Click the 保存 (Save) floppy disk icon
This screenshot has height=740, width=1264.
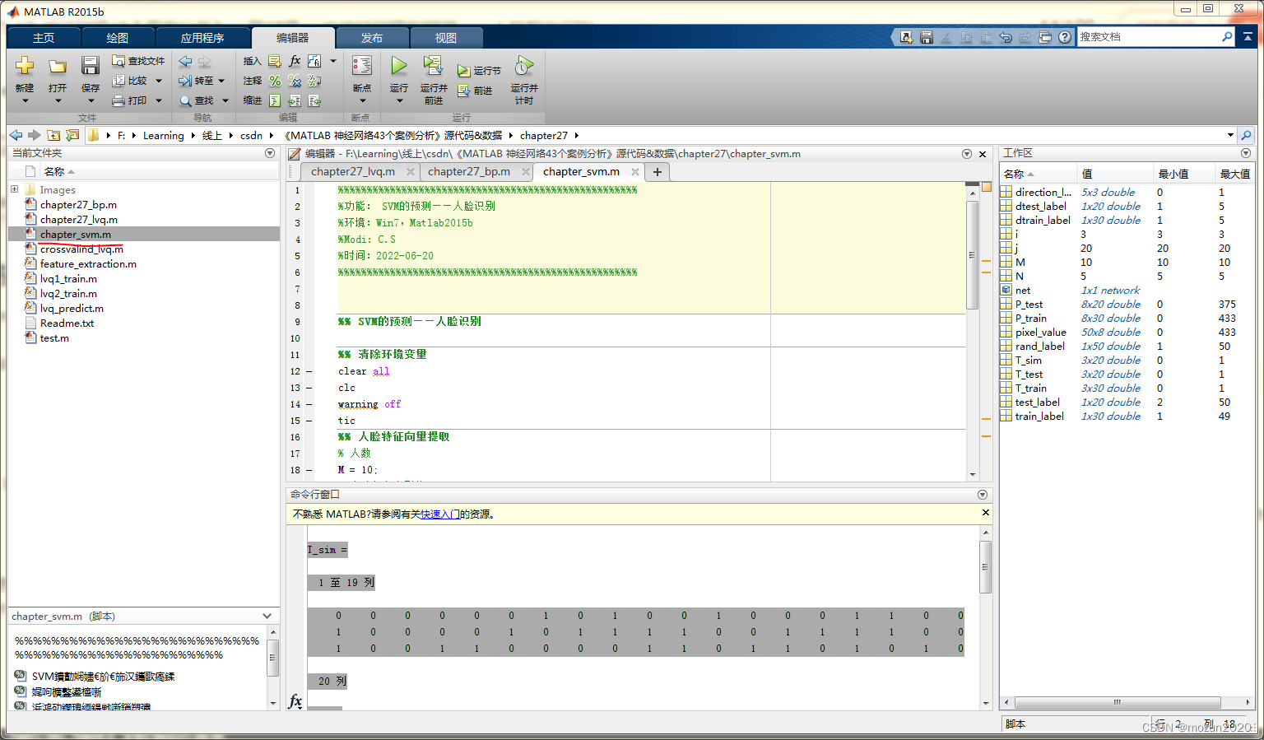(x=91, y=66)
